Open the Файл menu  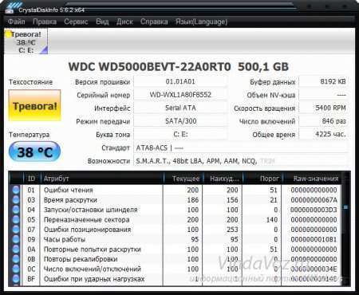pos(17,22)
